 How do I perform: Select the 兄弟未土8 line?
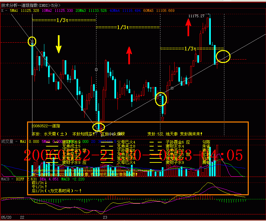tap(126, 146)
